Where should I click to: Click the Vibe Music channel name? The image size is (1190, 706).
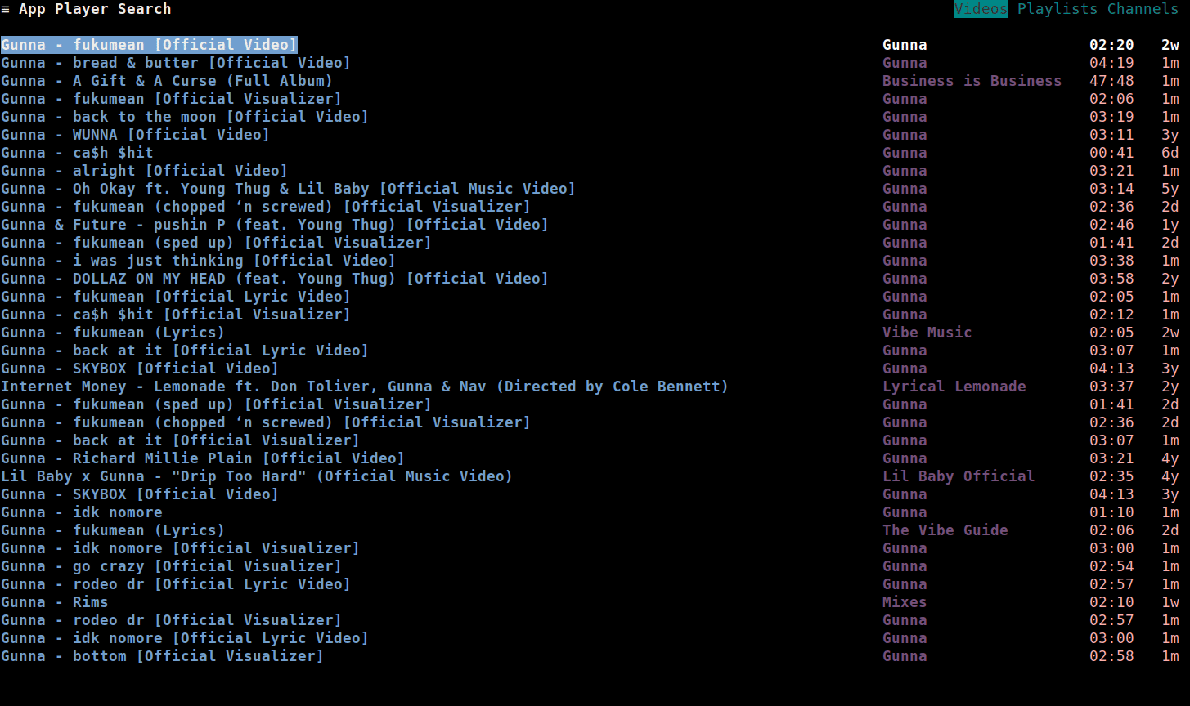click(x=927, y=333)
